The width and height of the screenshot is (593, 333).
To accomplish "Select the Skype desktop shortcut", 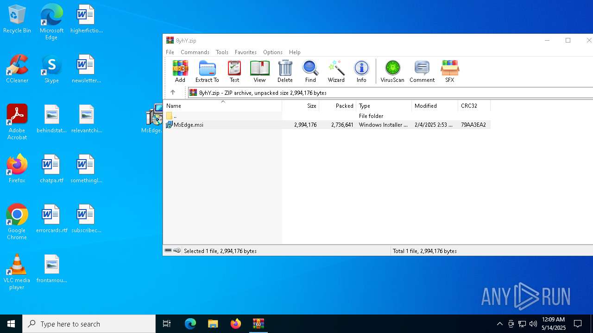I will click(x=51, y=69).
